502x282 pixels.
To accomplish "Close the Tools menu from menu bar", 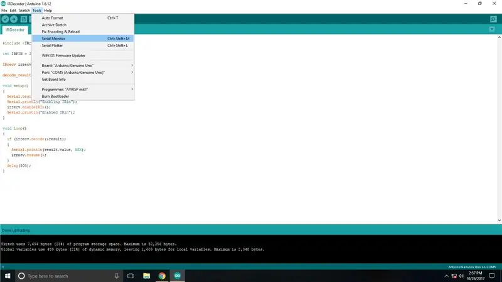I will [x=37, y=11].
